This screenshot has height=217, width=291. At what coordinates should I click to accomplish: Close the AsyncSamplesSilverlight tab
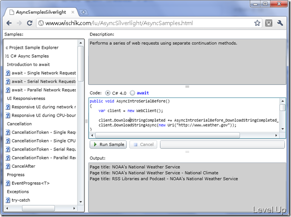73,12
